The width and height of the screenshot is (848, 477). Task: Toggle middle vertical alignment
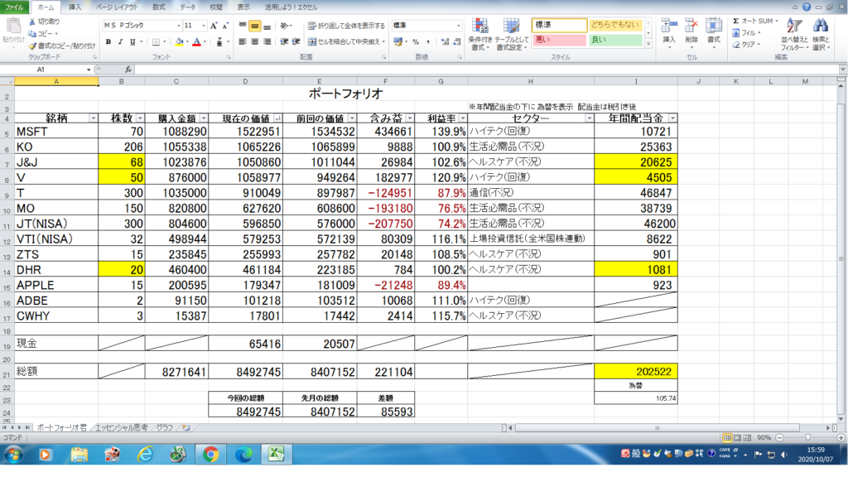coord(255,26)
